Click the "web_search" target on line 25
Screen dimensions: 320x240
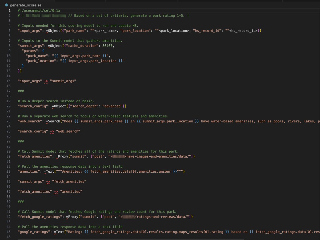pyautogui.click(x=68, y=131)
